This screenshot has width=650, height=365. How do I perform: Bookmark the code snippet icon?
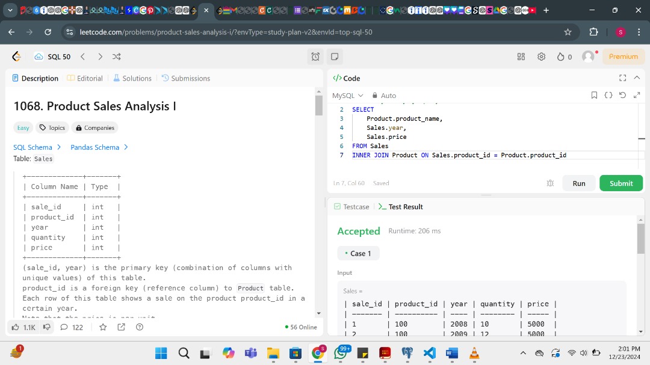(594, 95)
